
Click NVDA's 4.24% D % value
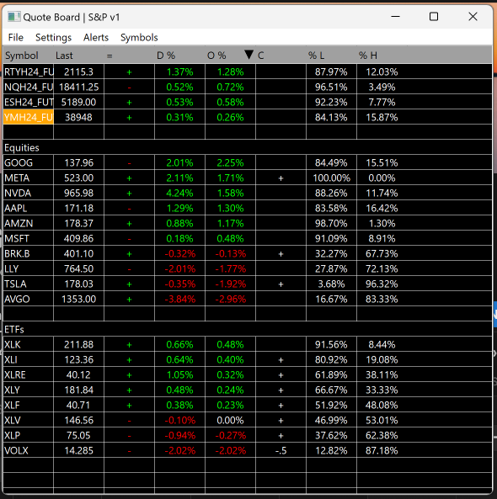click(x=179, y=193)
